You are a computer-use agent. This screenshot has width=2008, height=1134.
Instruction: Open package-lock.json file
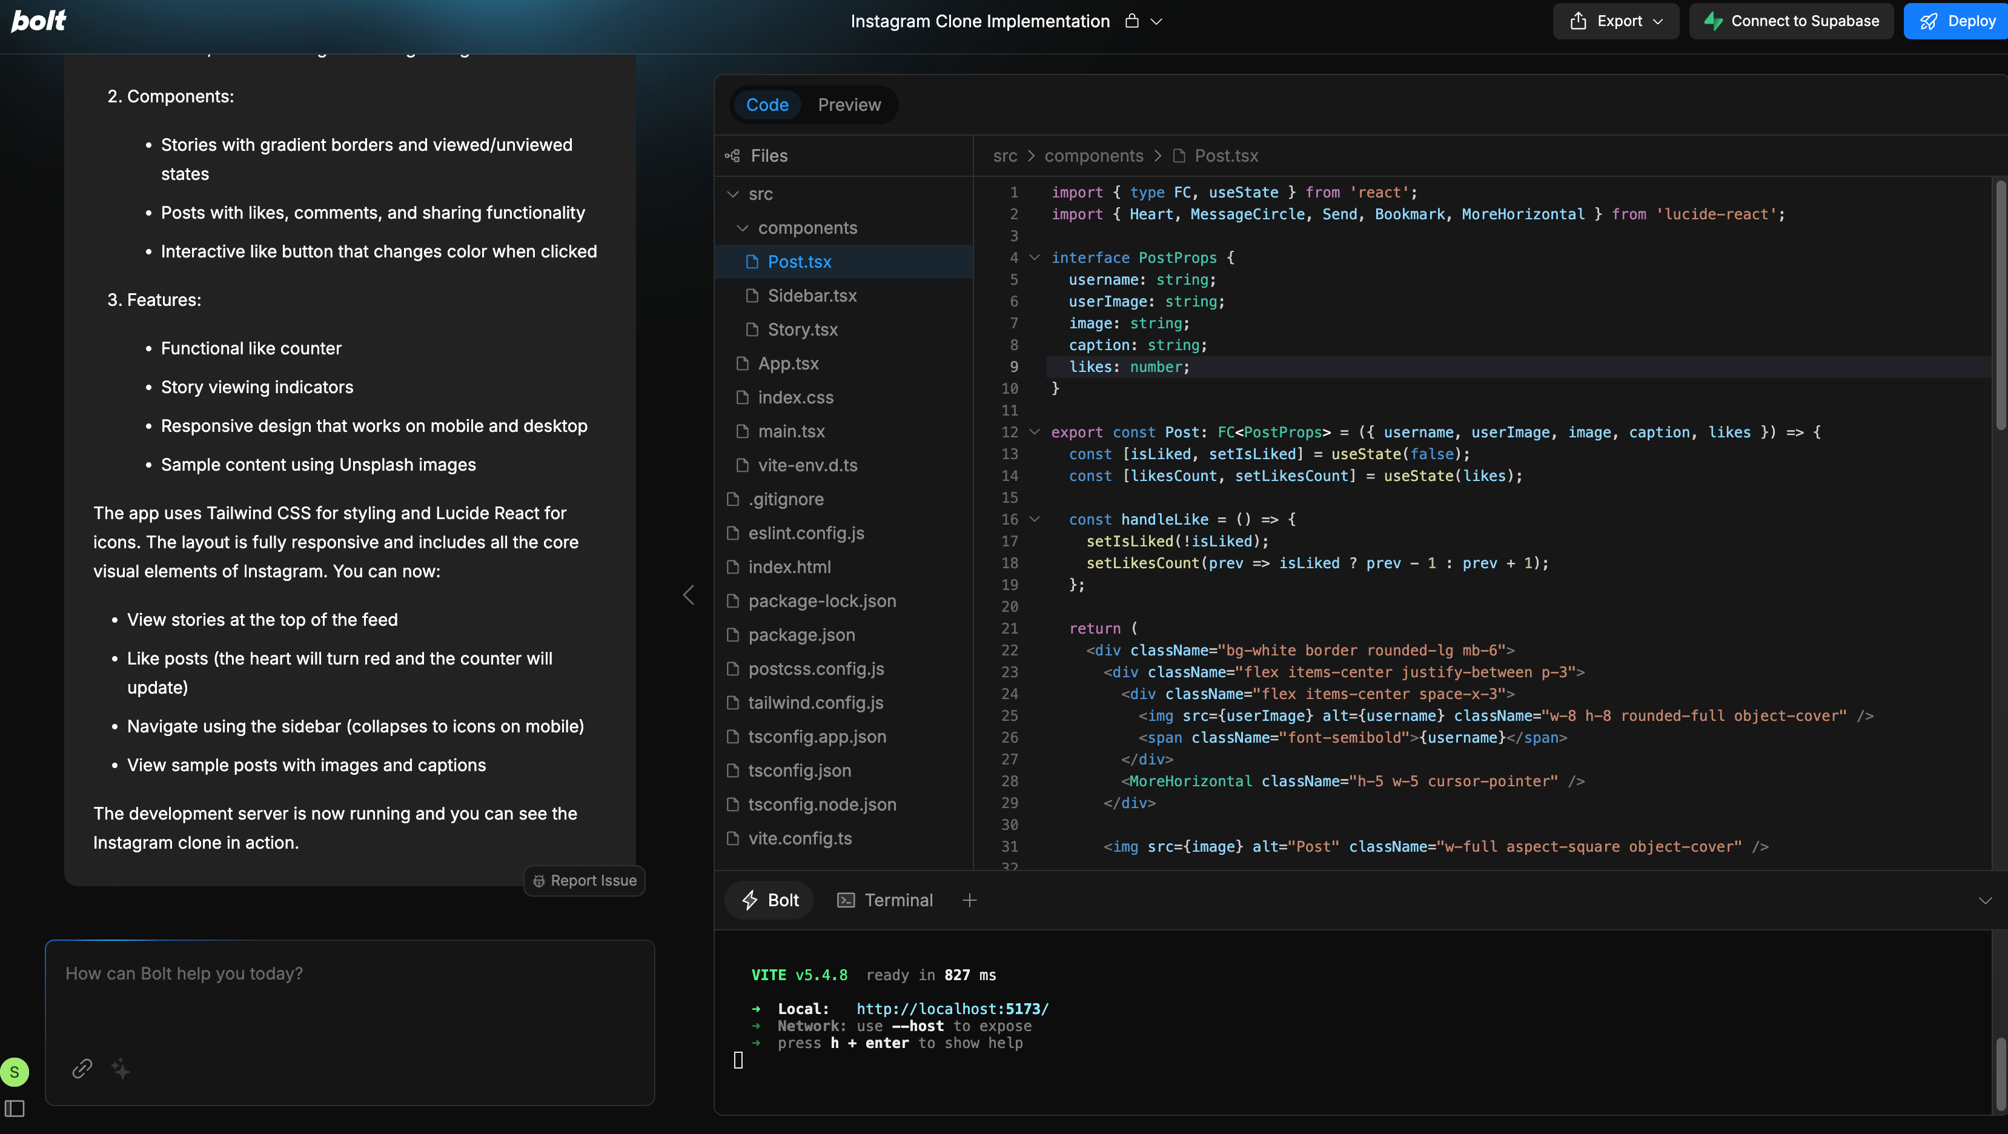pyautogui.click(x=843, y=601)
